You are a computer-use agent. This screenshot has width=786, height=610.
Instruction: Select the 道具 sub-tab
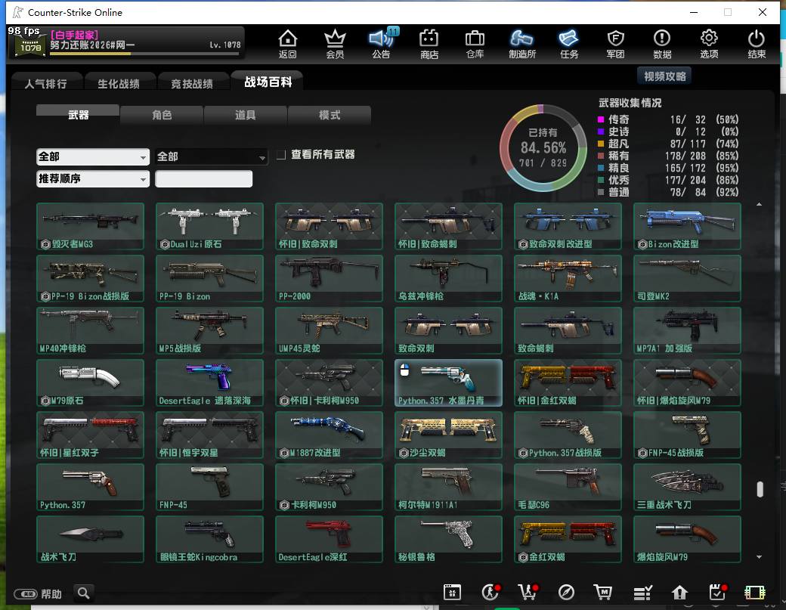click(x=246, y=115)
